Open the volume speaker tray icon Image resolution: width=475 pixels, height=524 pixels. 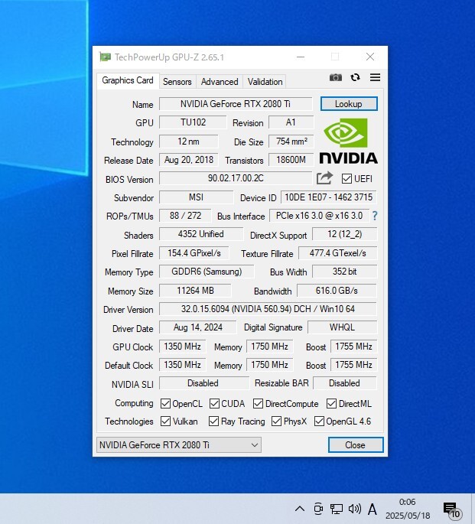[354, 509]
